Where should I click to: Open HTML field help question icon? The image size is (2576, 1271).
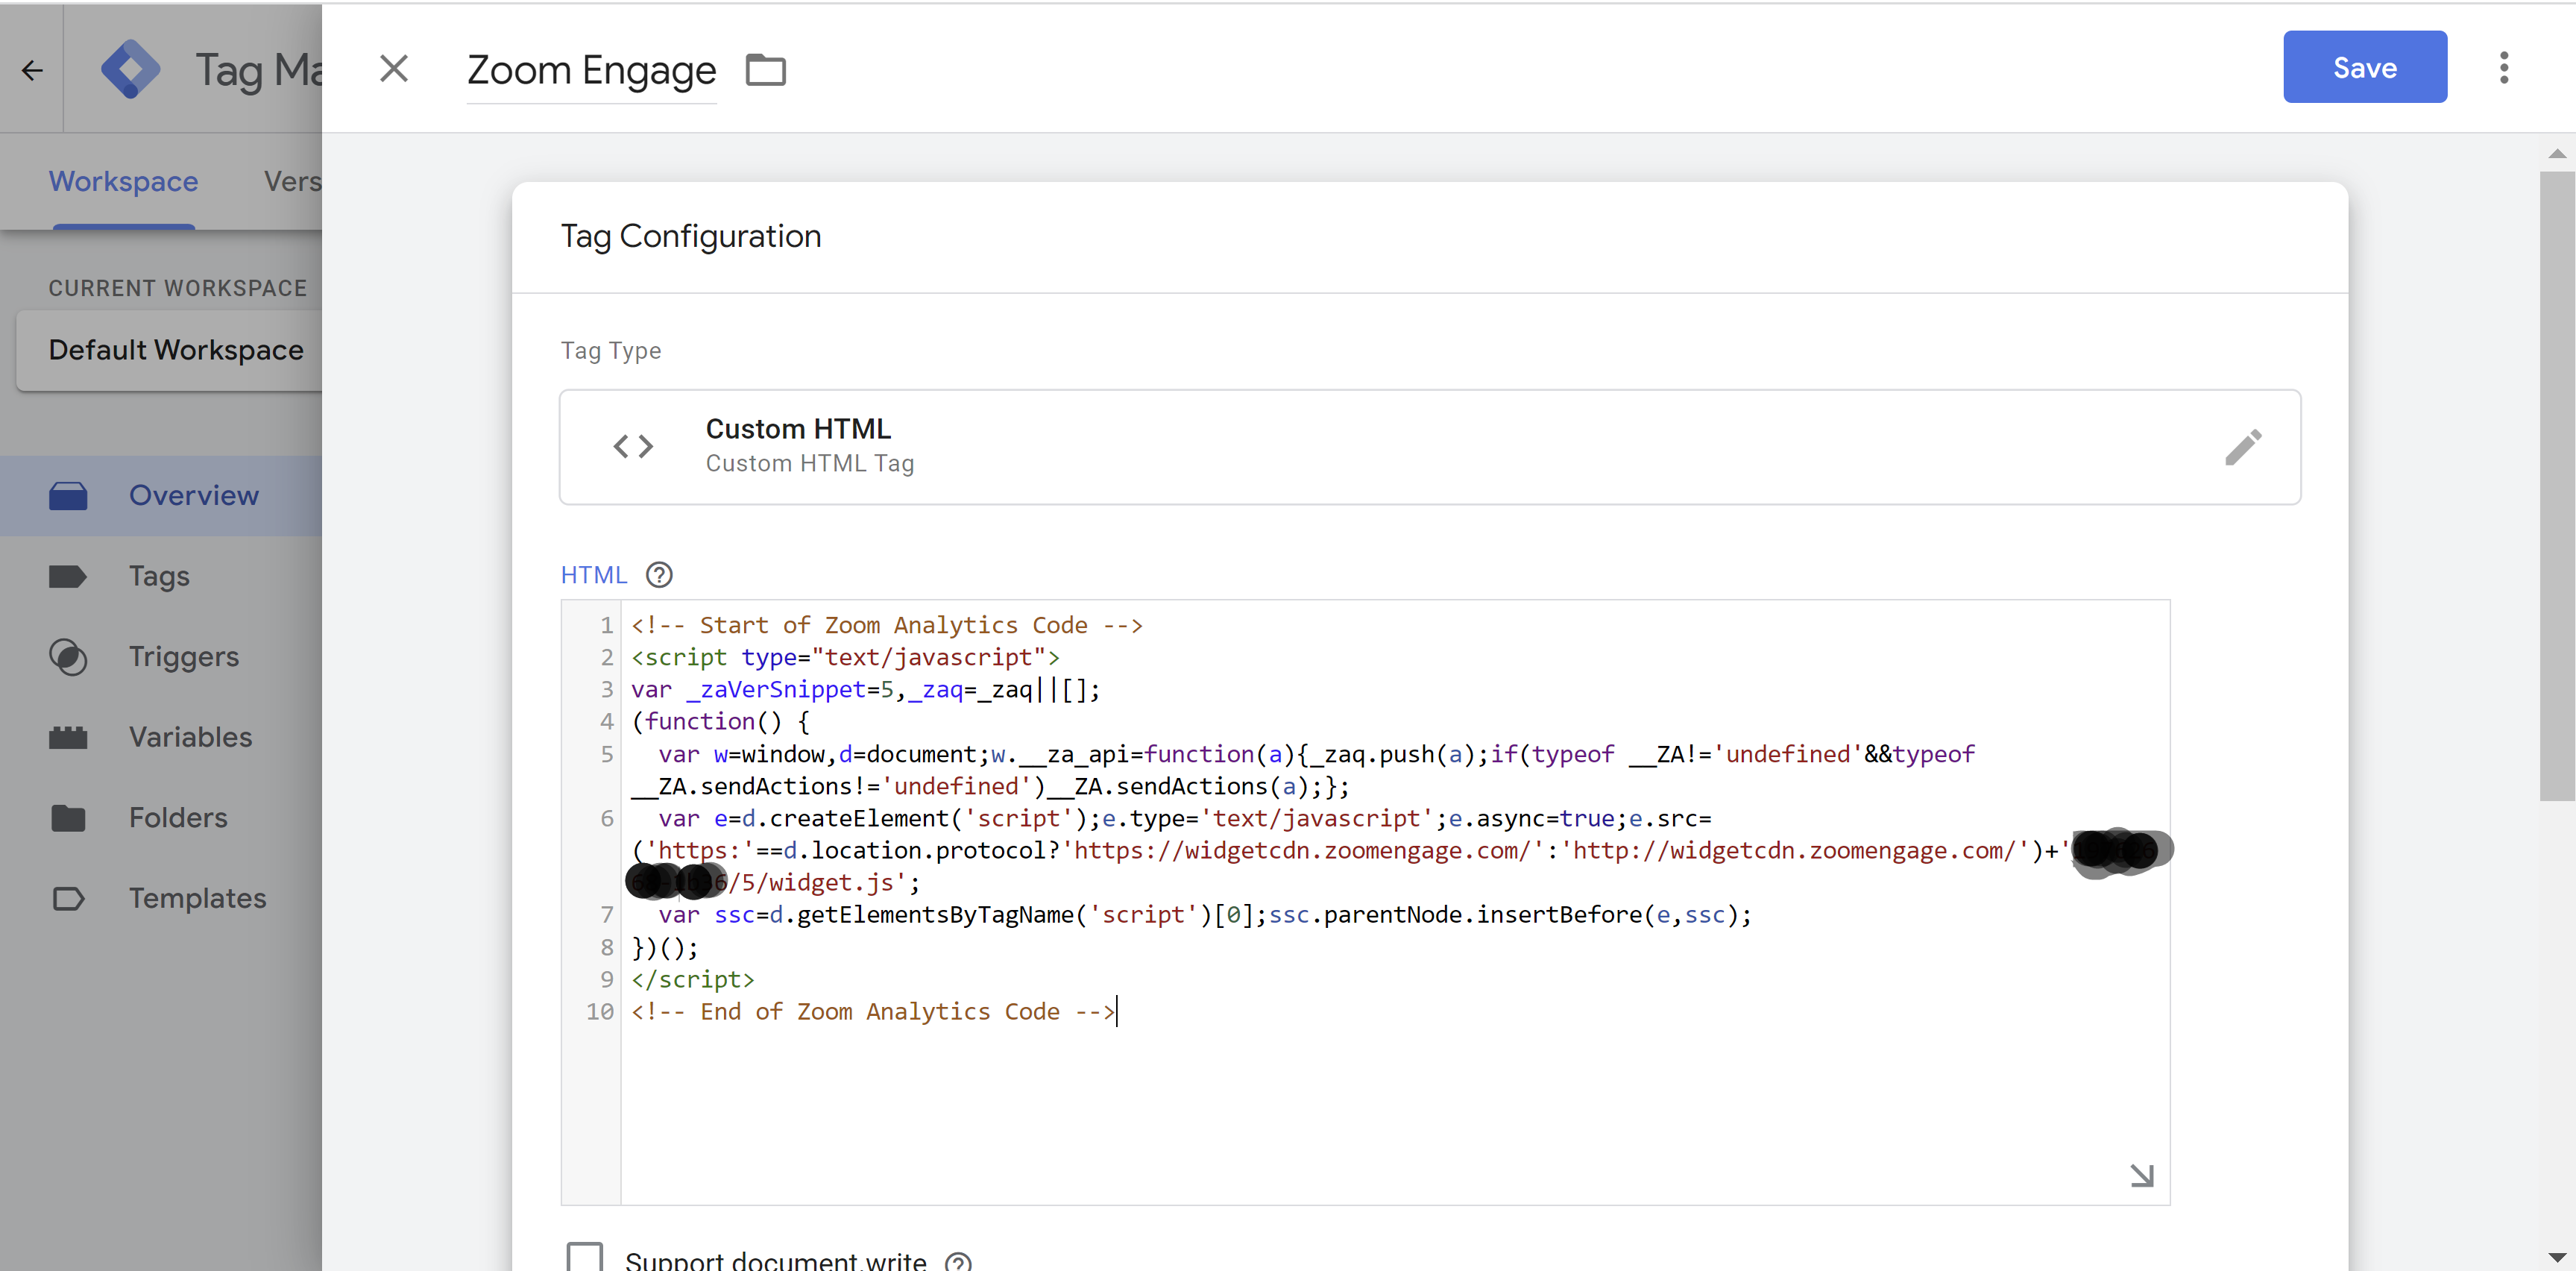click(659, 574)
